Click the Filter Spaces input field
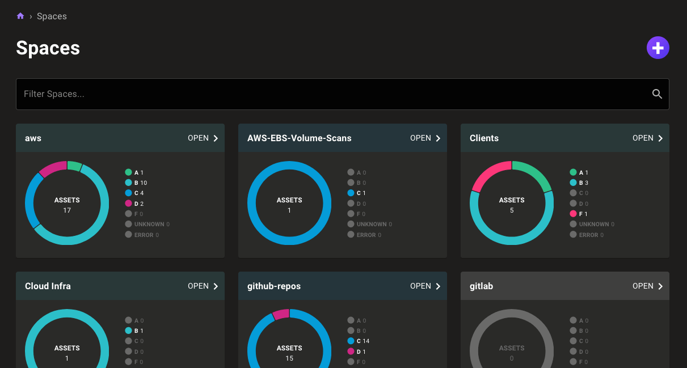This screenshot has width=687, height=368. tap(227, 94)
